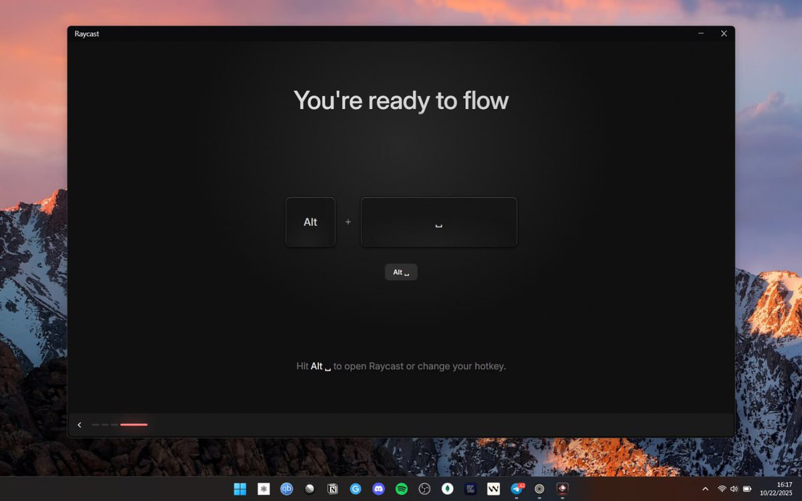Click the bold Alt ␣ in the hint sentence
802x501 pixels.
pyautogui.click(x=321, y=367)
